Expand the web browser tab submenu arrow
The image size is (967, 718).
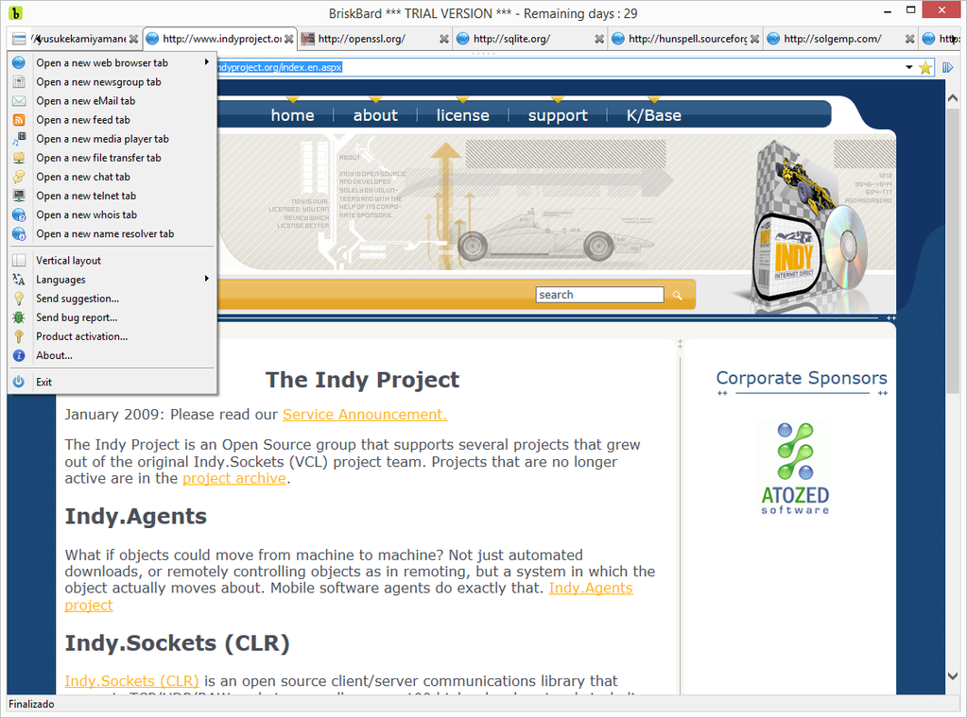tap(207, 62)
